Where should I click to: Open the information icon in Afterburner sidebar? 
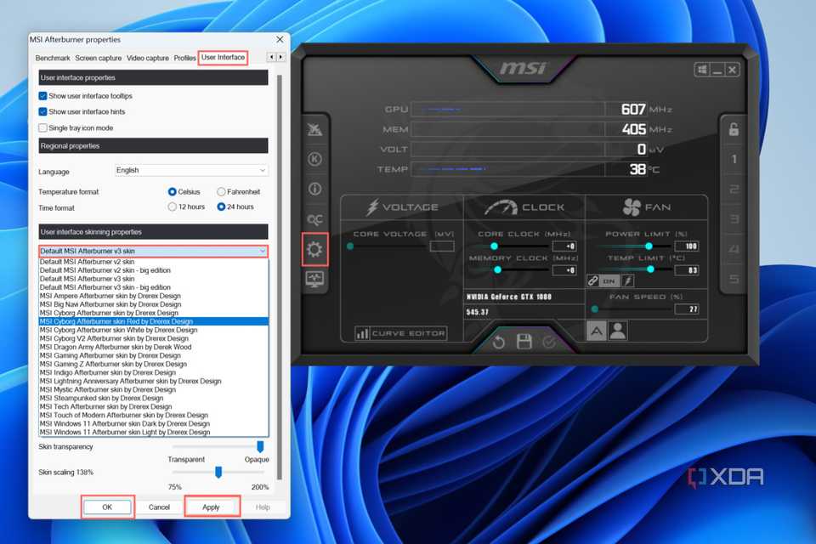click(314, 189)
